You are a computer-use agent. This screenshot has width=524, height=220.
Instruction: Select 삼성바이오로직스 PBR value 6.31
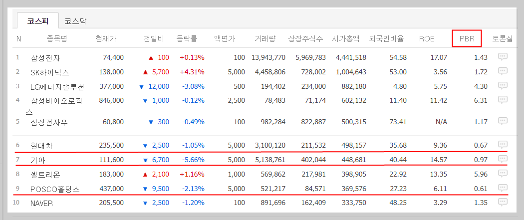pos(481,100)
